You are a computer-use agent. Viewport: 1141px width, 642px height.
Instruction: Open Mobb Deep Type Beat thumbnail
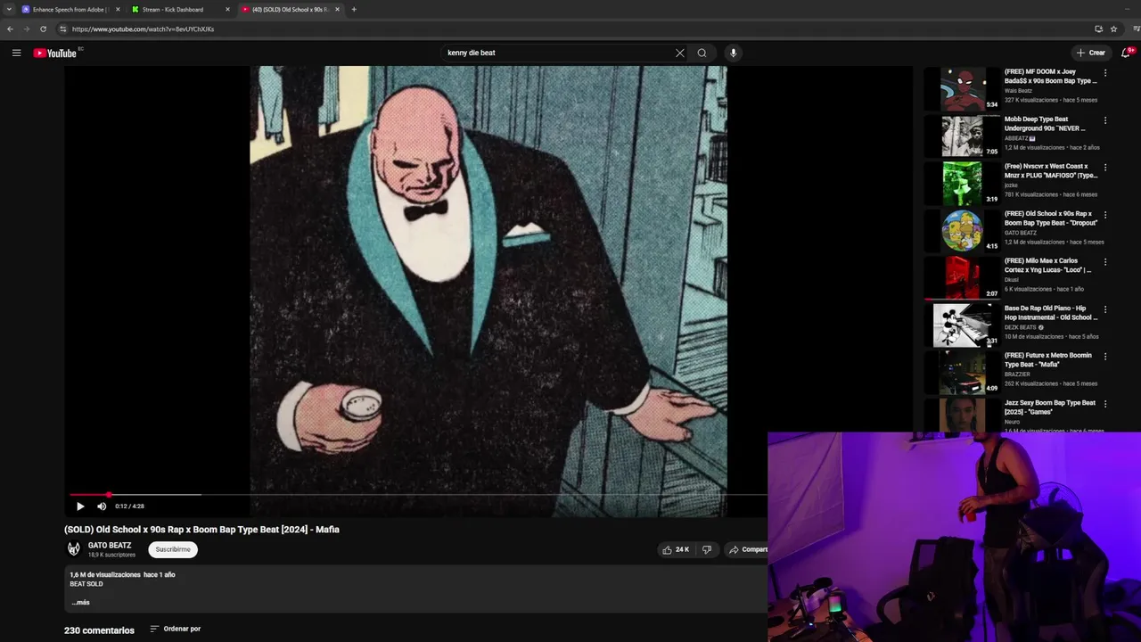coord(963,136)
